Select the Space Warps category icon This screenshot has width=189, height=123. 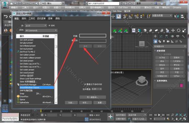point(176,42)
